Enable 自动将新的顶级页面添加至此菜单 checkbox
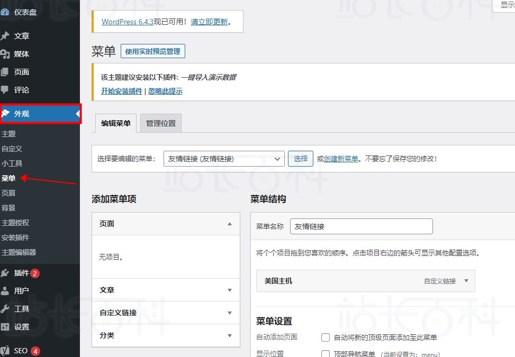The width and height of the screenshot is (515, 357). pyautogui.click(x=325, y=337)
